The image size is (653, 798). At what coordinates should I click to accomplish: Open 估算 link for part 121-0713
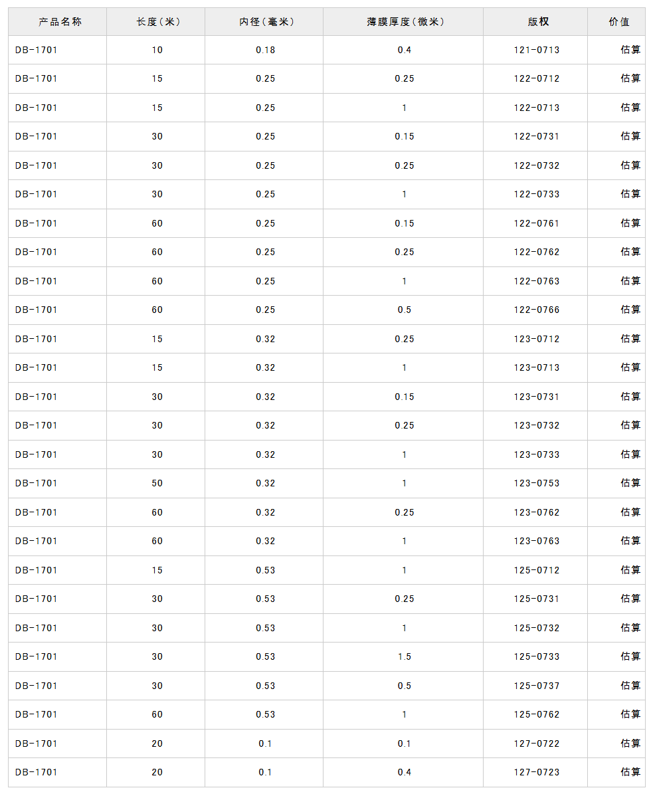click(x=630, y=50)
